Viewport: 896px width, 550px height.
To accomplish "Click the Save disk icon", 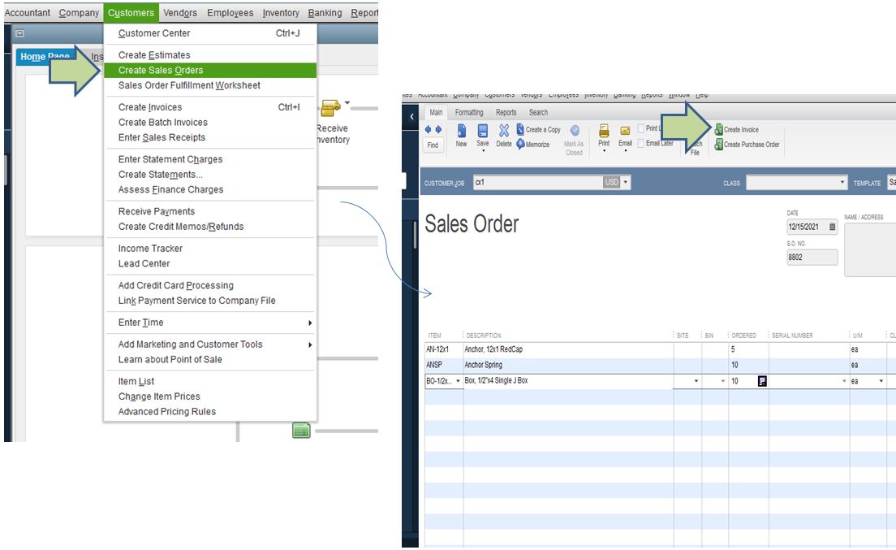I will point(483,131).
